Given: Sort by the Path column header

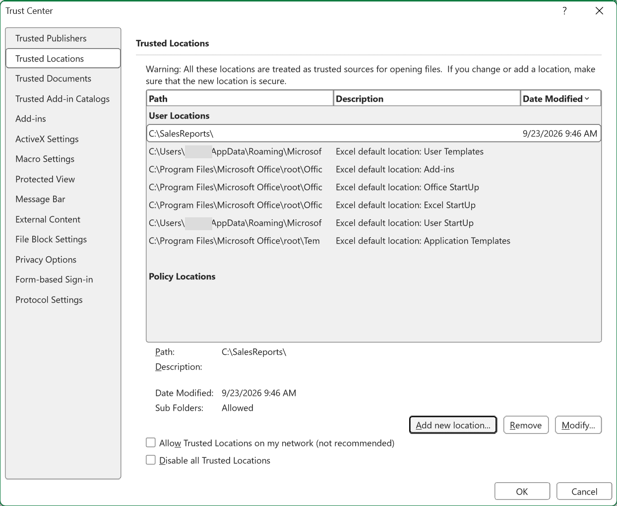Looking at the screenshot, I should [240, 99].
